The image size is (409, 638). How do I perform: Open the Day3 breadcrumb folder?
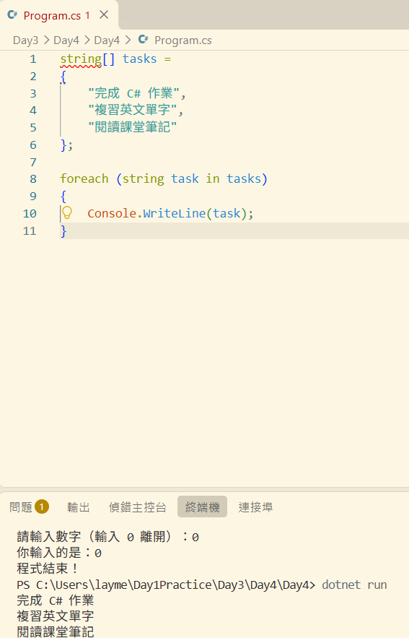tap(25, 40)
